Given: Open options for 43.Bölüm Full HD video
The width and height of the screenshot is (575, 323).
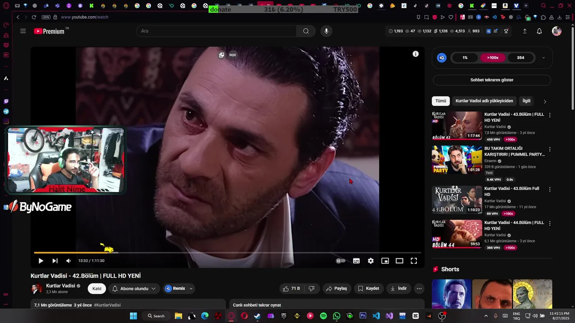Looking at the screenshot, I should (549, 189).
